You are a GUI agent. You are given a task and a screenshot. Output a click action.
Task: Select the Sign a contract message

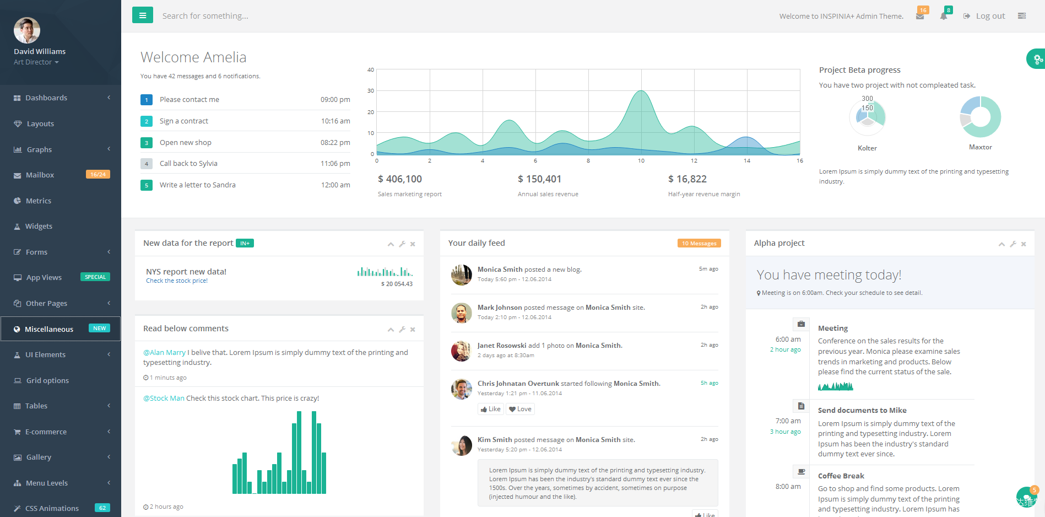point(245,121)
